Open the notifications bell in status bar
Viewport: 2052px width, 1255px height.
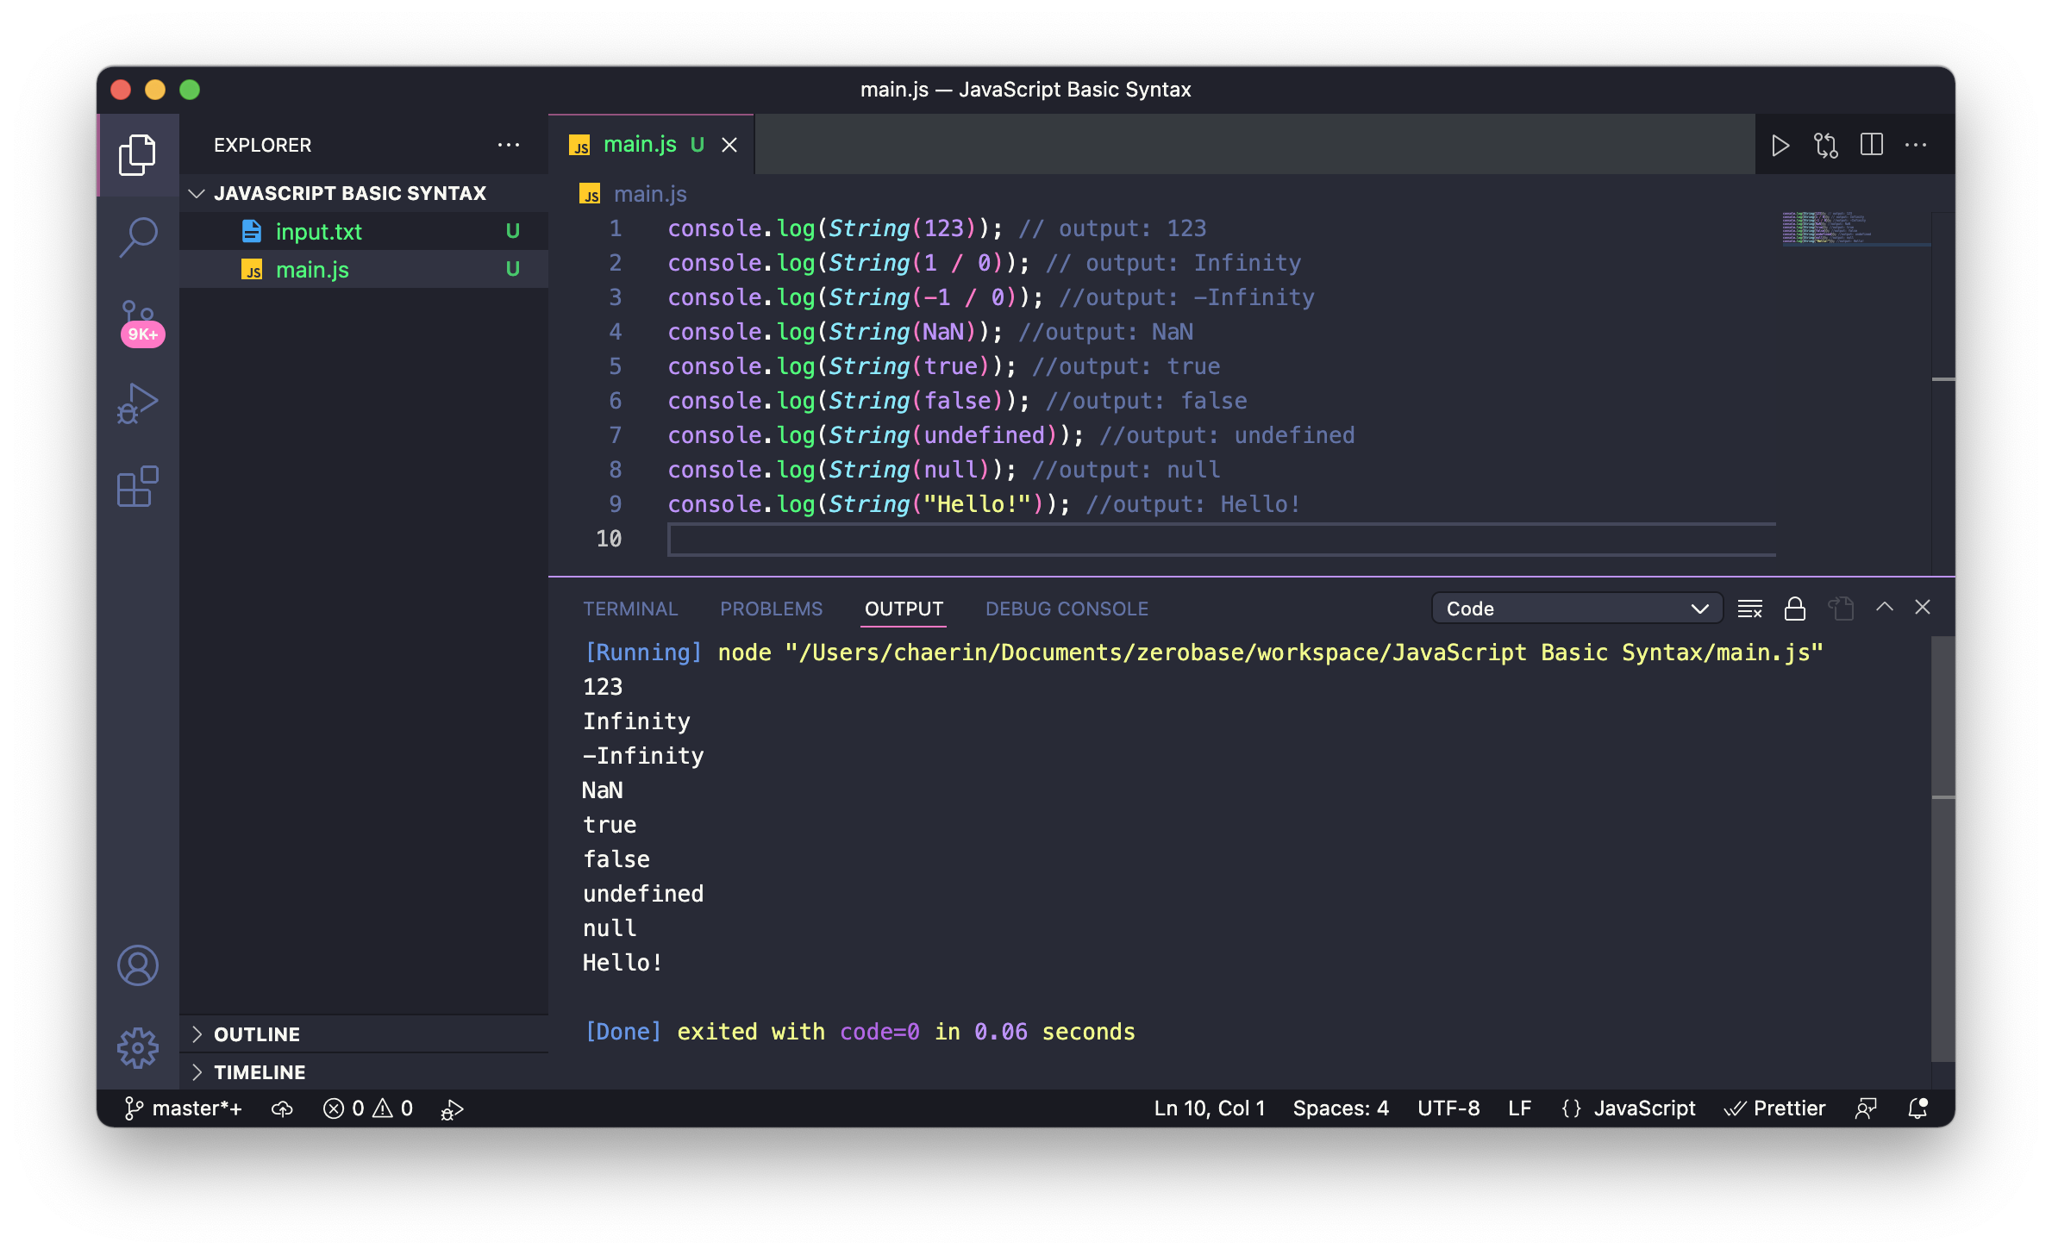coord(1917,1108)
